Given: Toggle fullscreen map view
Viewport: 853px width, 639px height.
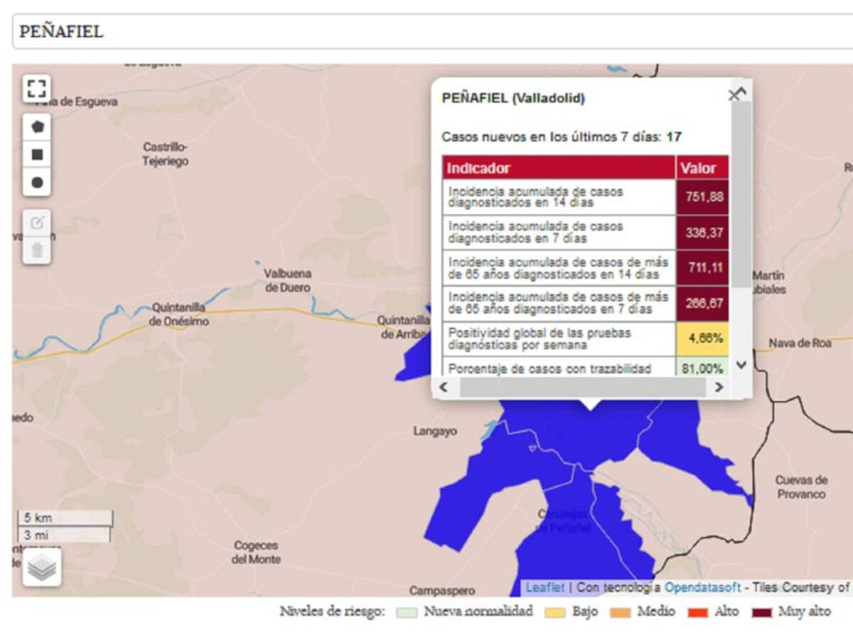Looking at the screenshot, I should tap(37, 89).
